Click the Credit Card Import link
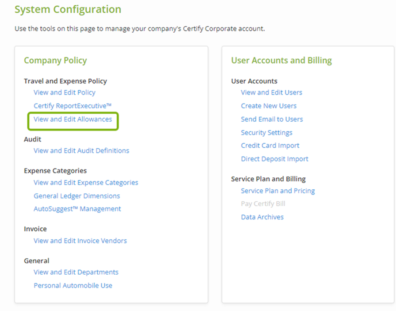 pos(270,146)
